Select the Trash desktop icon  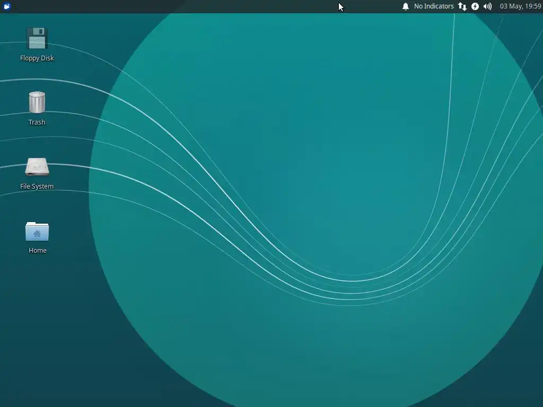[x=37, y=102]
